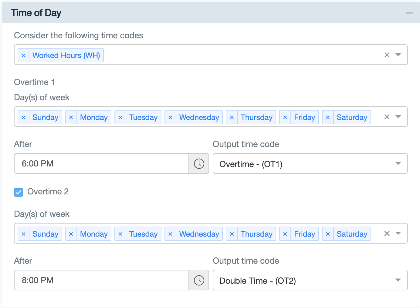This screenshot has height=308, width=420.
Task: Remove Monday from Overtime 1 days
Action: (71, 117)
